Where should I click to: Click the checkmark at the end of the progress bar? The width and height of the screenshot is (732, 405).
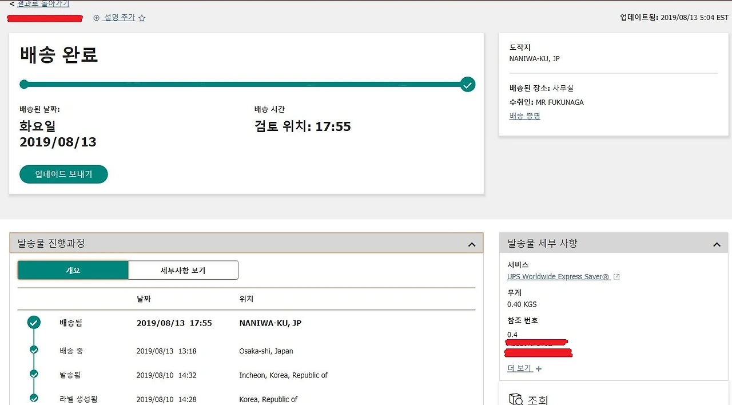click(467, 84)
